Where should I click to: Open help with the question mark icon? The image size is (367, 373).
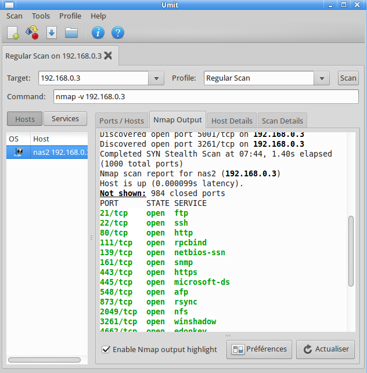point(118,32)
